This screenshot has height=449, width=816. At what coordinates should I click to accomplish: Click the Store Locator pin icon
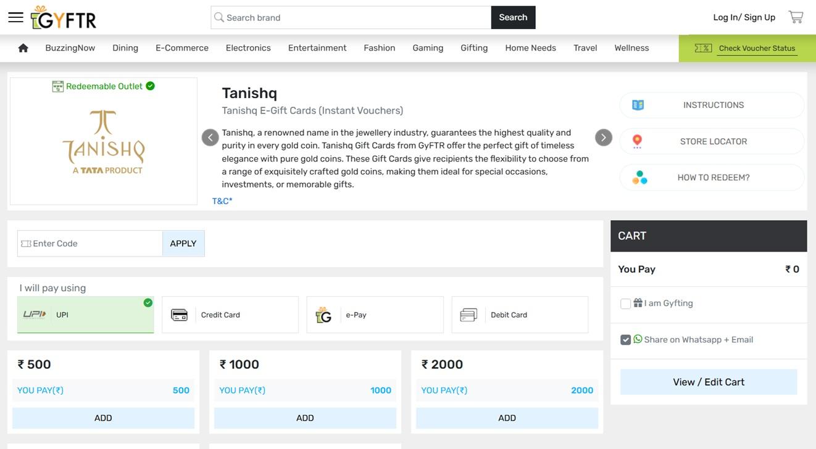[638, 141]
